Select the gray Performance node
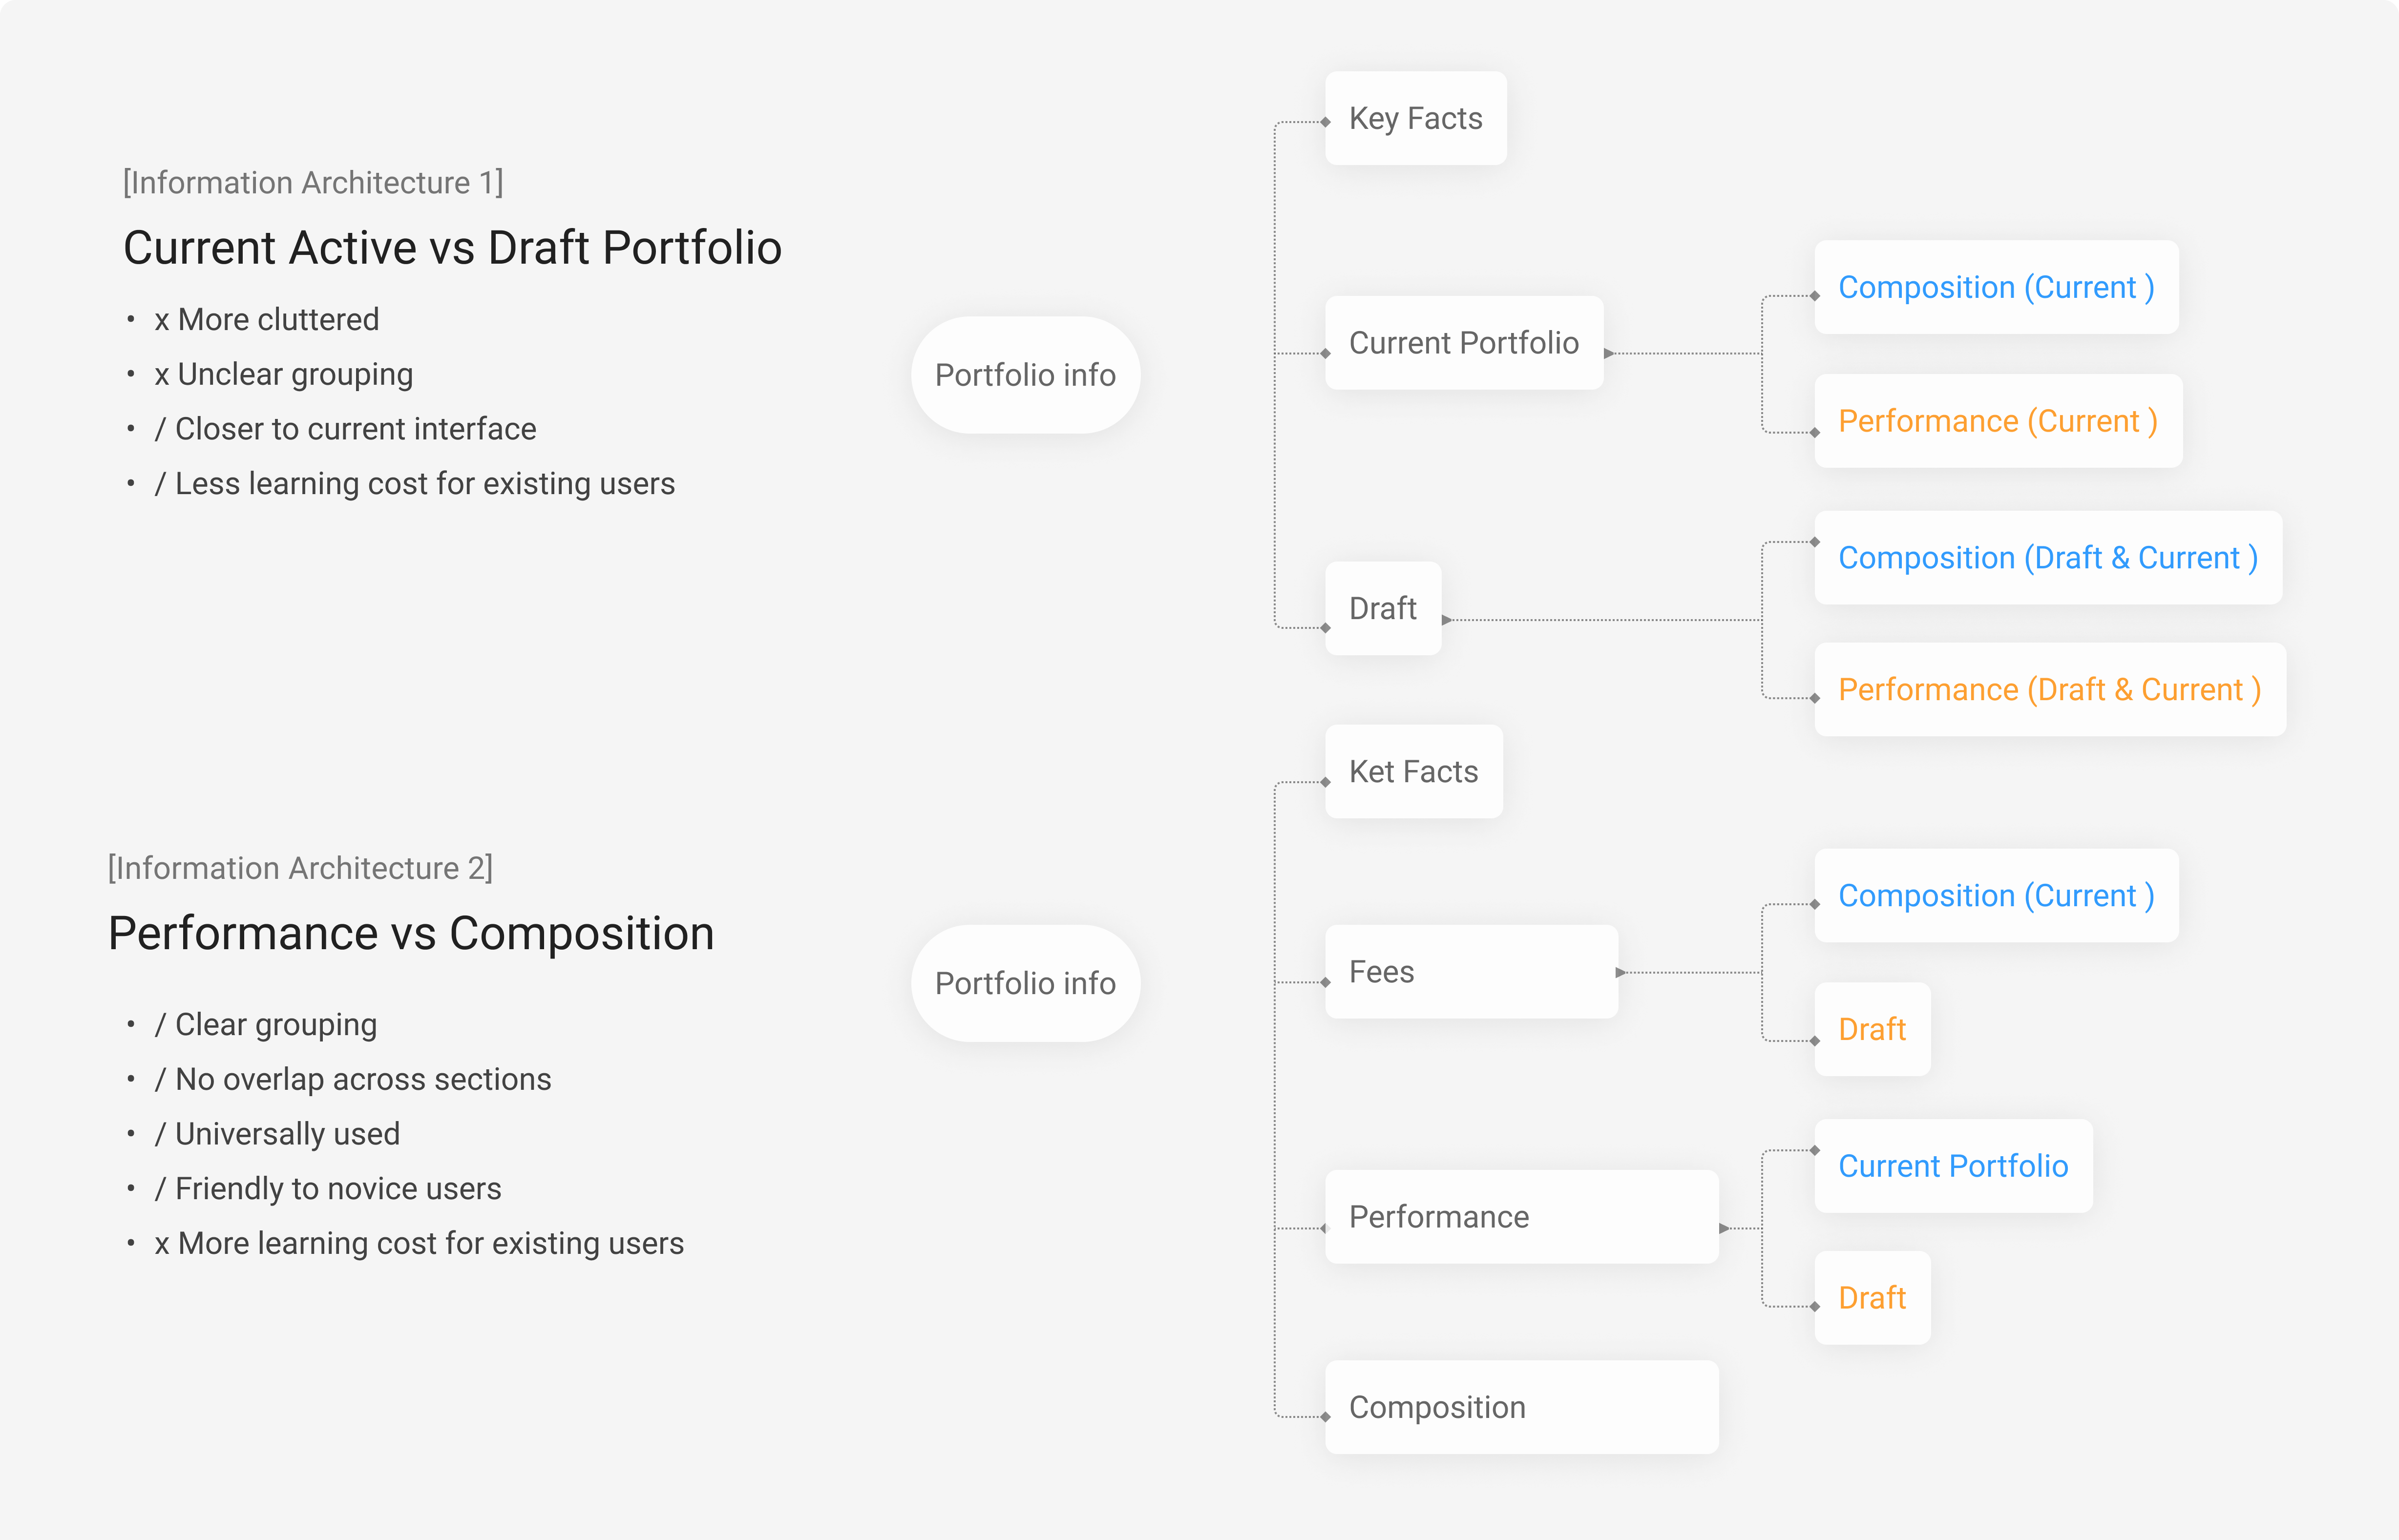Screen dimensions: 2399x1540 (x=1520, y=1217)
